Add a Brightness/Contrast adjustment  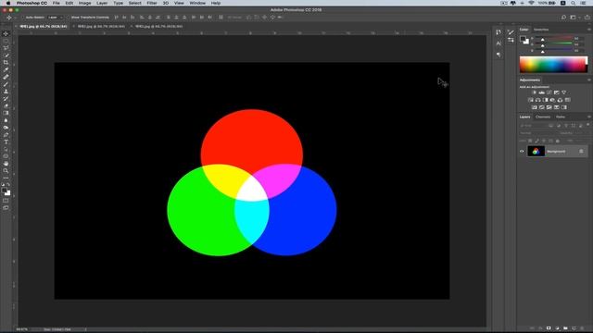point(534,92)
